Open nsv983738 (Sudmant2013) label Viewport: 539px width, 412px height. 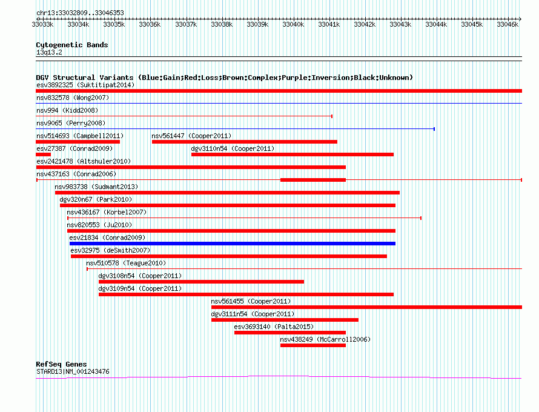[x=96, y=187]
